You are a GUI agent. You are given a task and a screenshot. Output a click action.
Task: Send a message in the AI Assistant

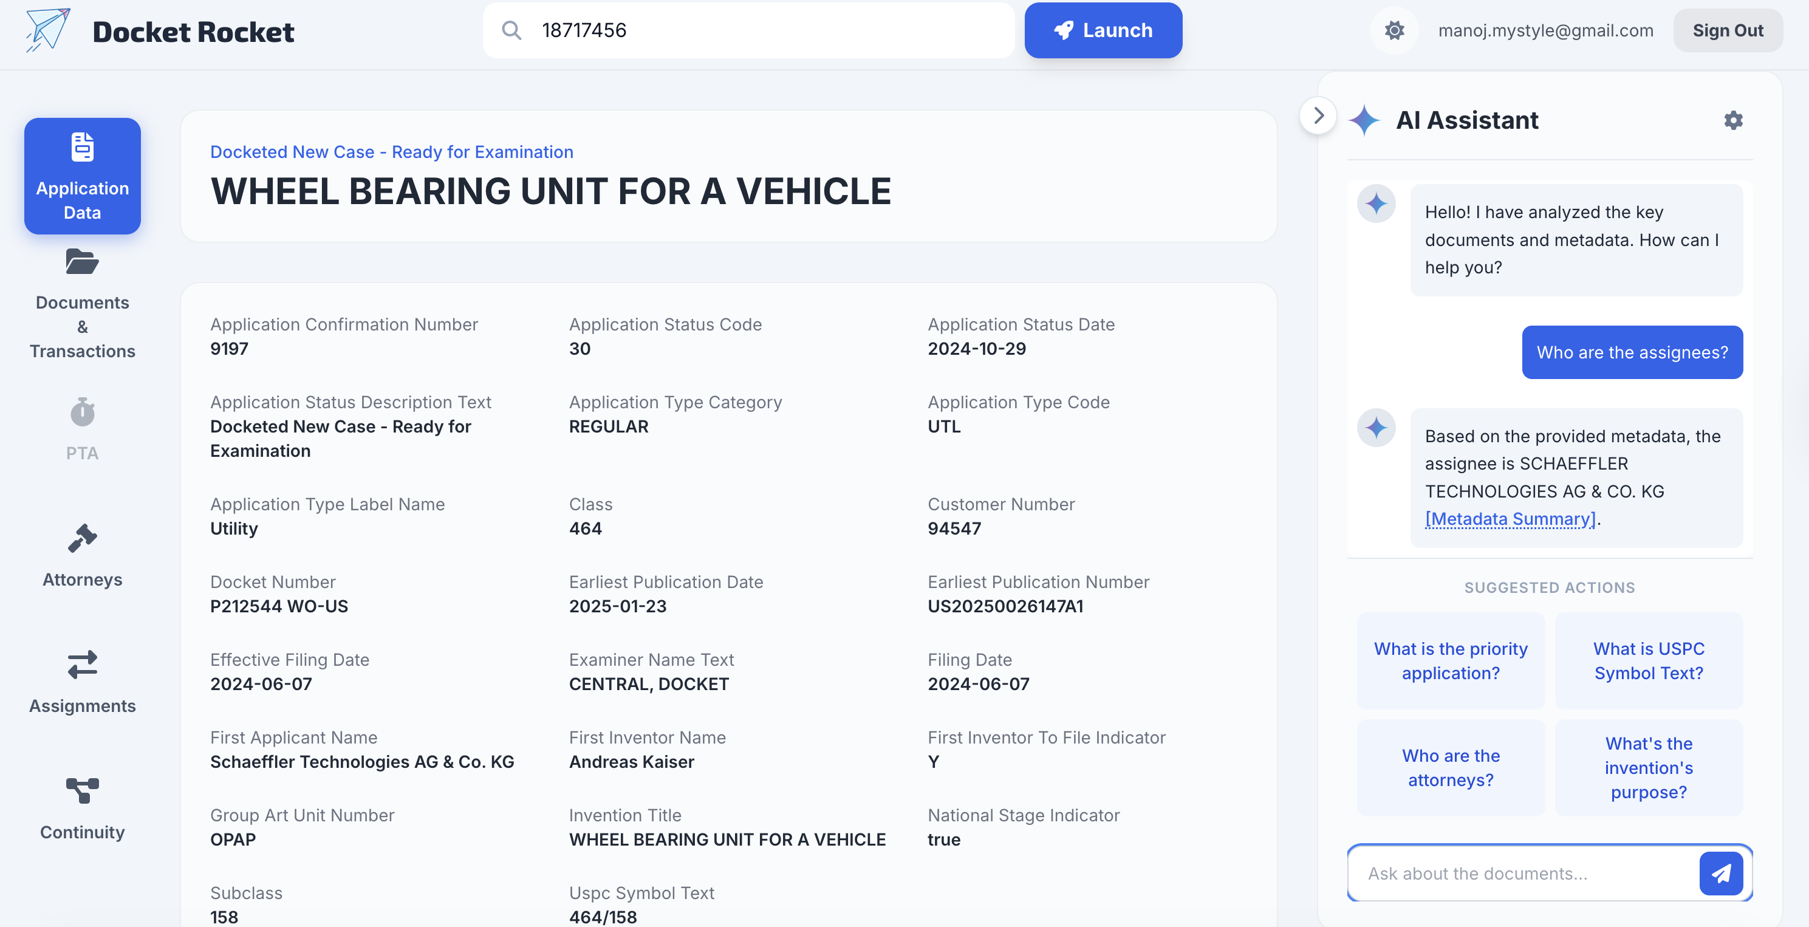point(1720,874)
